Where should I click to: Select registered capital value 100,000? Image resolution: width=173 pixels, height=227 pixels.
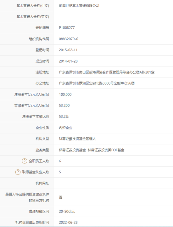pyautogui.click(x=65, y=94)
